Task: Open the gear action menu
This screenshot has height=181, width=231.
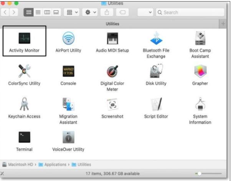Action: pyautogui.click(x=90, y=12)
